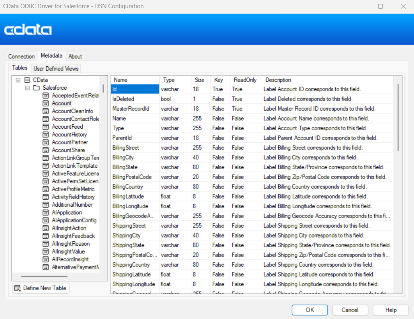Click the OK button

pos(310,310)
